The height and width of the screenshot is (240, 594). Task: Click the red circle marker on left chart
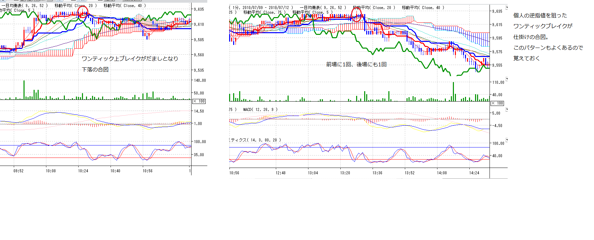[83, 12]
